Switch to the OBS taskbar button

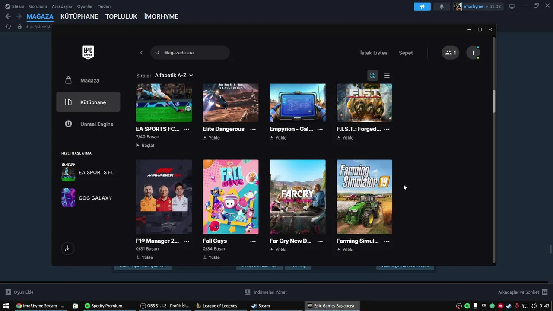[x=165, y=306]
